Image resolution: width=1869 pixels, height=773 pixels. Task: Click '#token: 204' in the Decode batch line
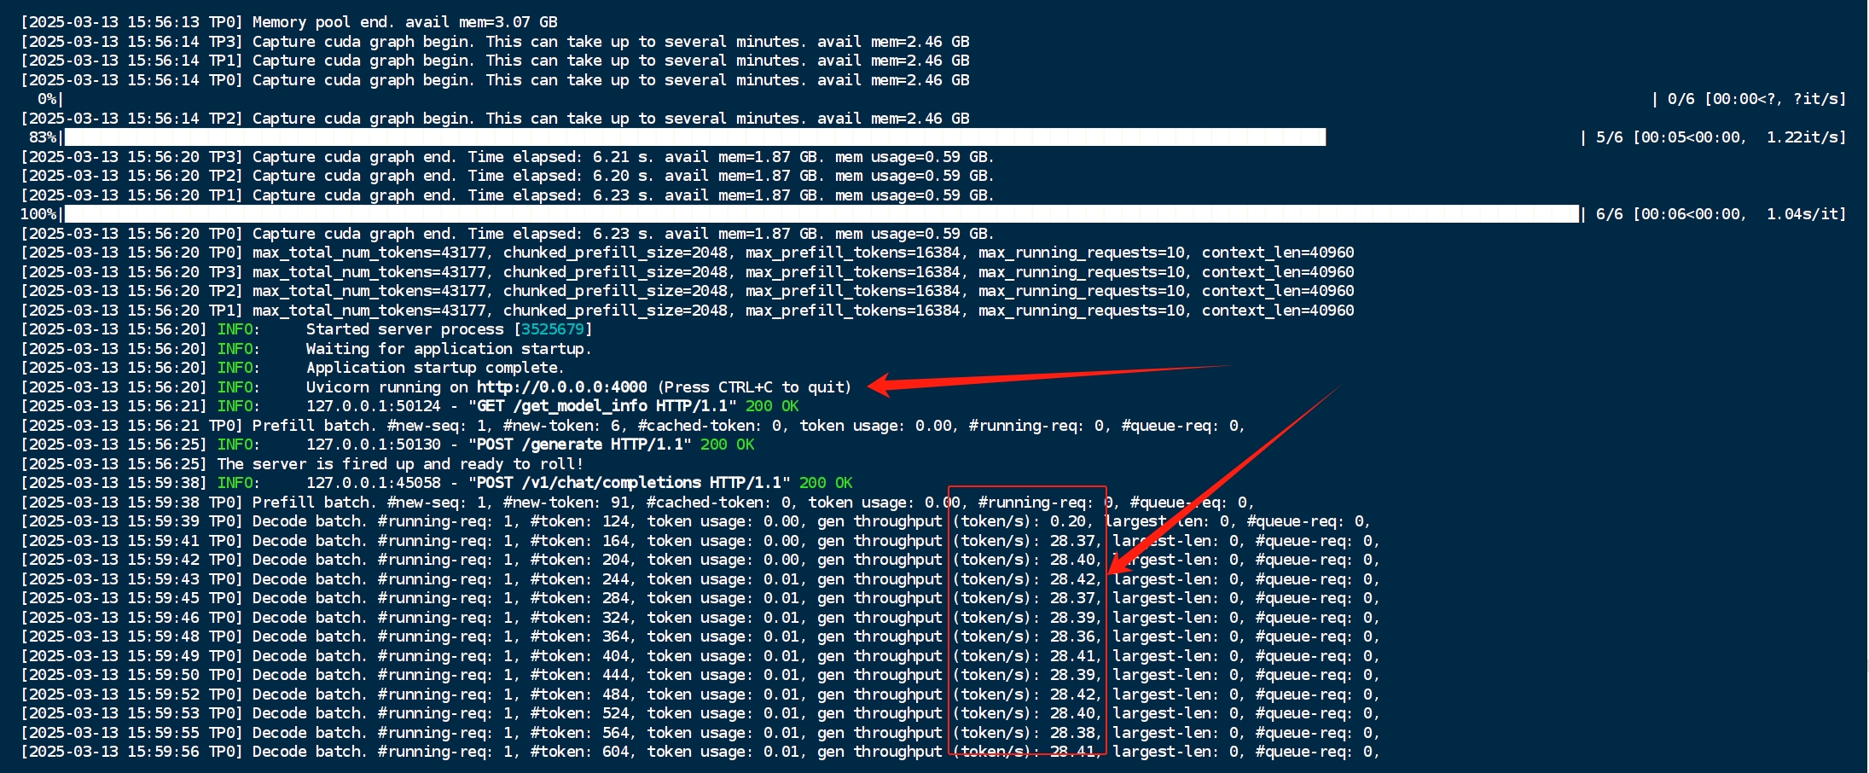tap(579, 560)
